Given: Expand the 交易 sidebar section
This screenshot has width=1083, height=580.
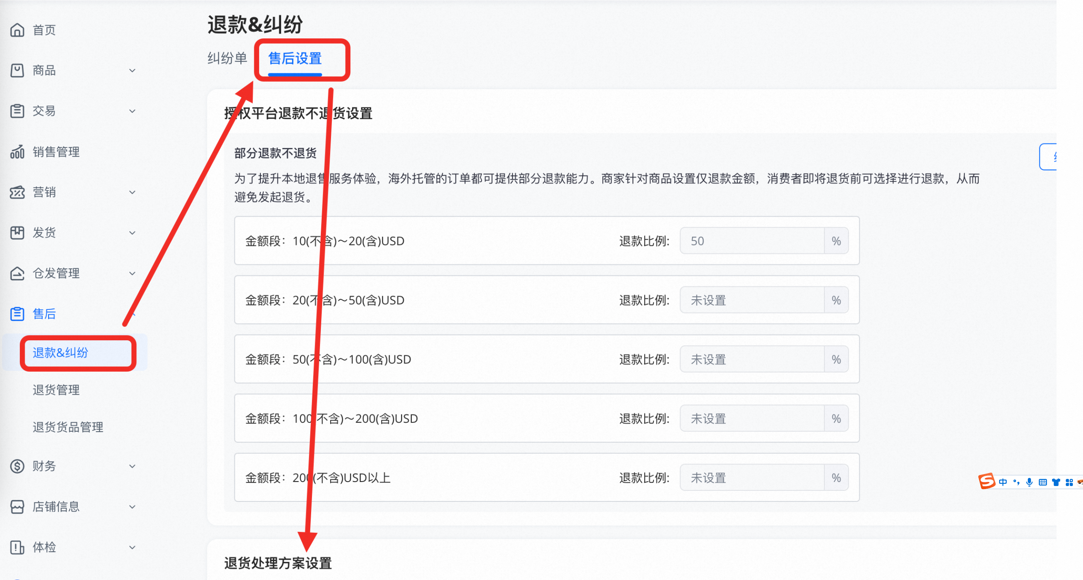Looking at the screenshot, I should click(132, 111).
